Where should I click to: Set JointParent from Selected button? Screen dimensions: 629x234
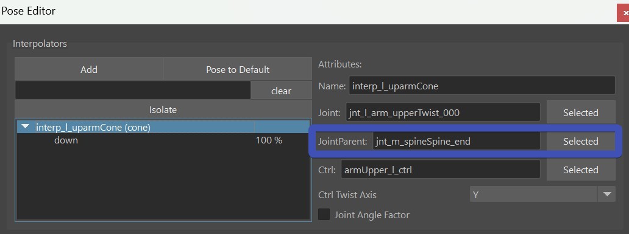pos(580,141)
